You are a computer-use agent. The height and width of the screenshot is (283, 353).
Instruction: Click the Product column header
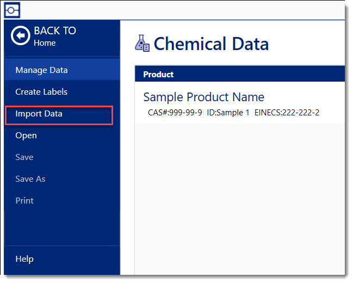click(158, 75)
